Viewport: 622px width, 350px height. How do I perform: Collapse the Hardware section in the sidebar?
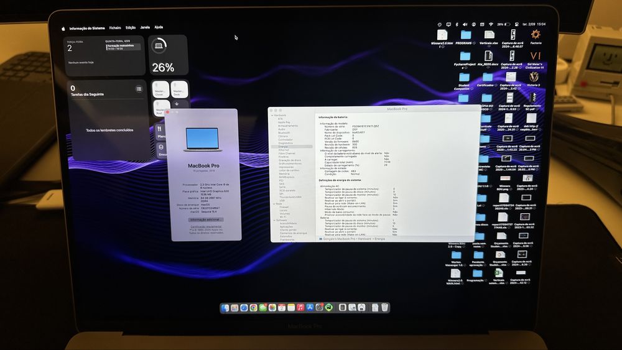(272, 115)
